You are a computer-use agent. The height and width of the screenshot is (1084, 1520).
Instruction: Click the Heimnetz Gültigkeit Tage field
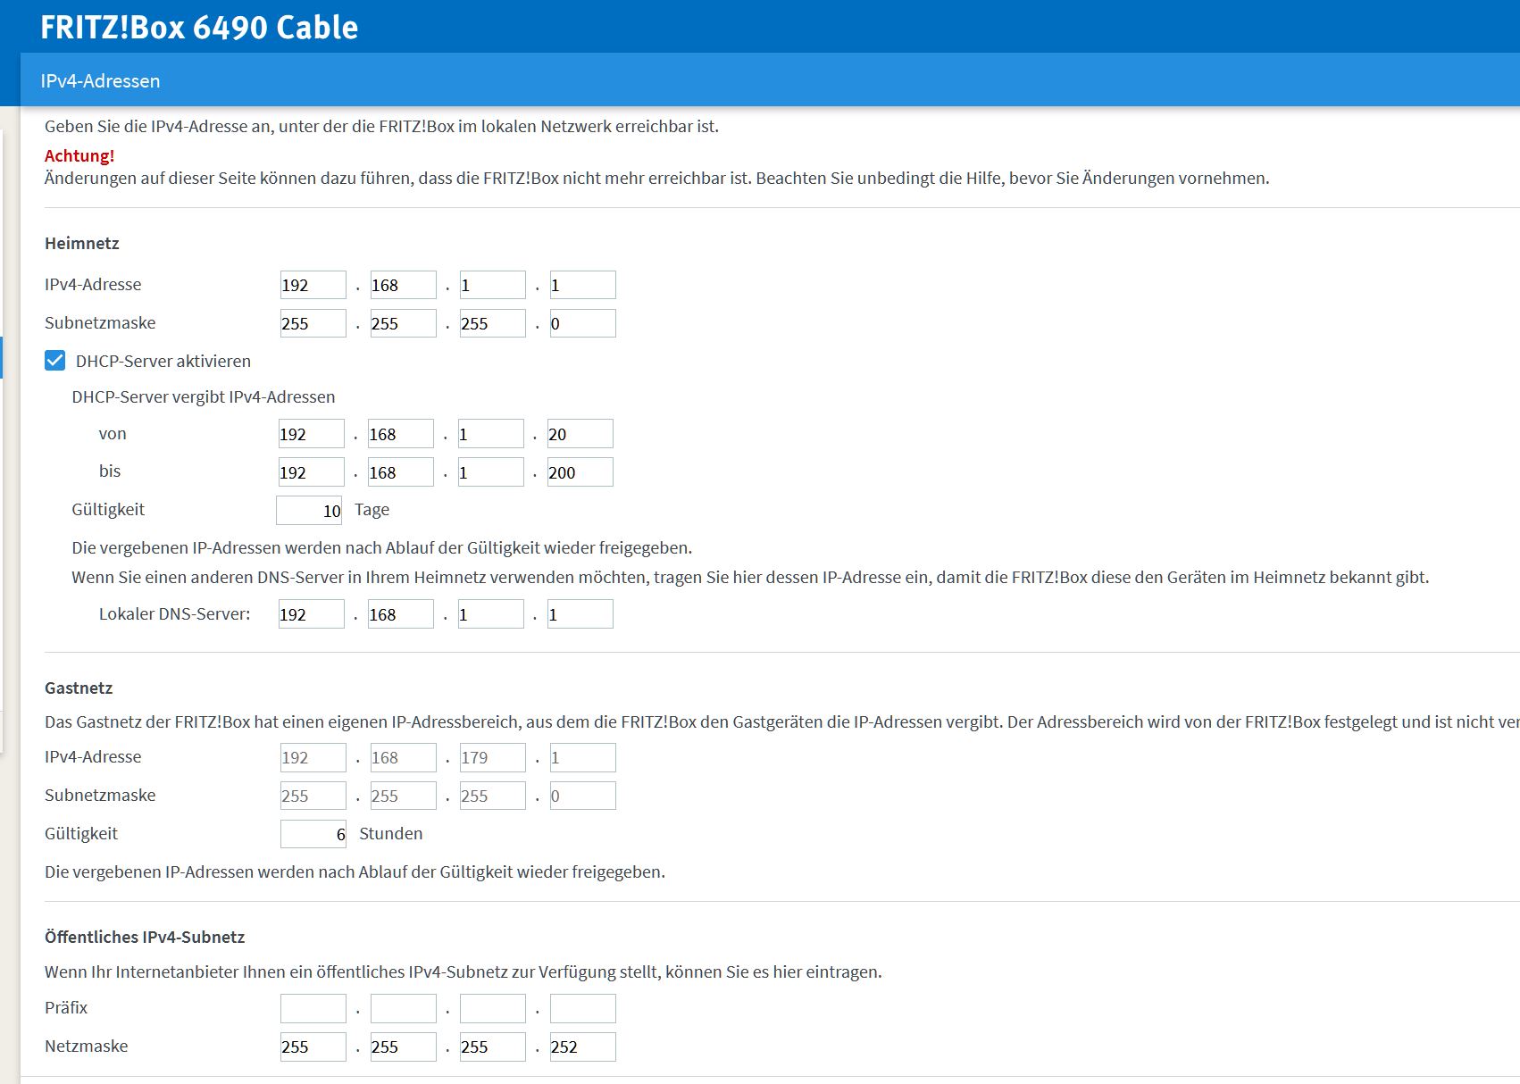pos(309,510)
